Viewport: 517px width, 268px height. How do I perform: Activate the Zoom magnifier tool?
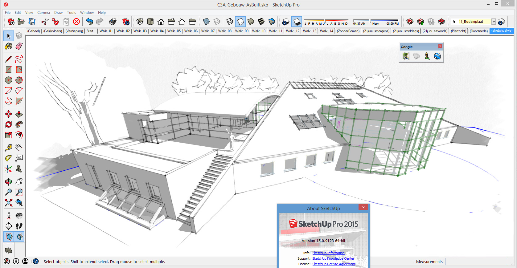pos(9,192)
